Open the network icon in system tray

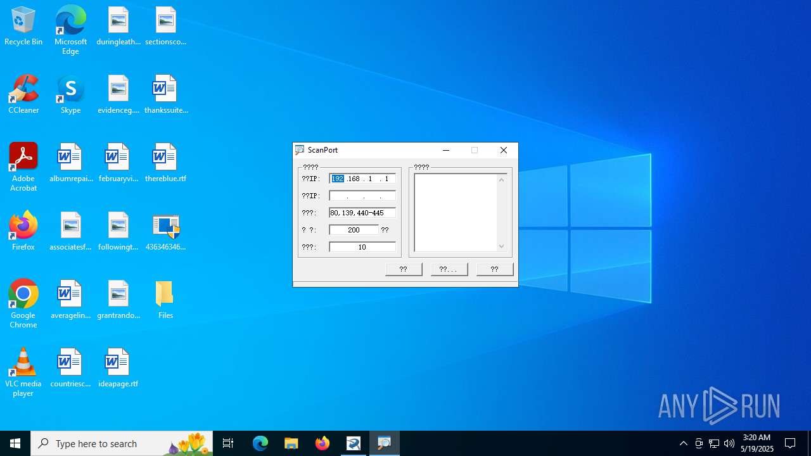[714, 443]
